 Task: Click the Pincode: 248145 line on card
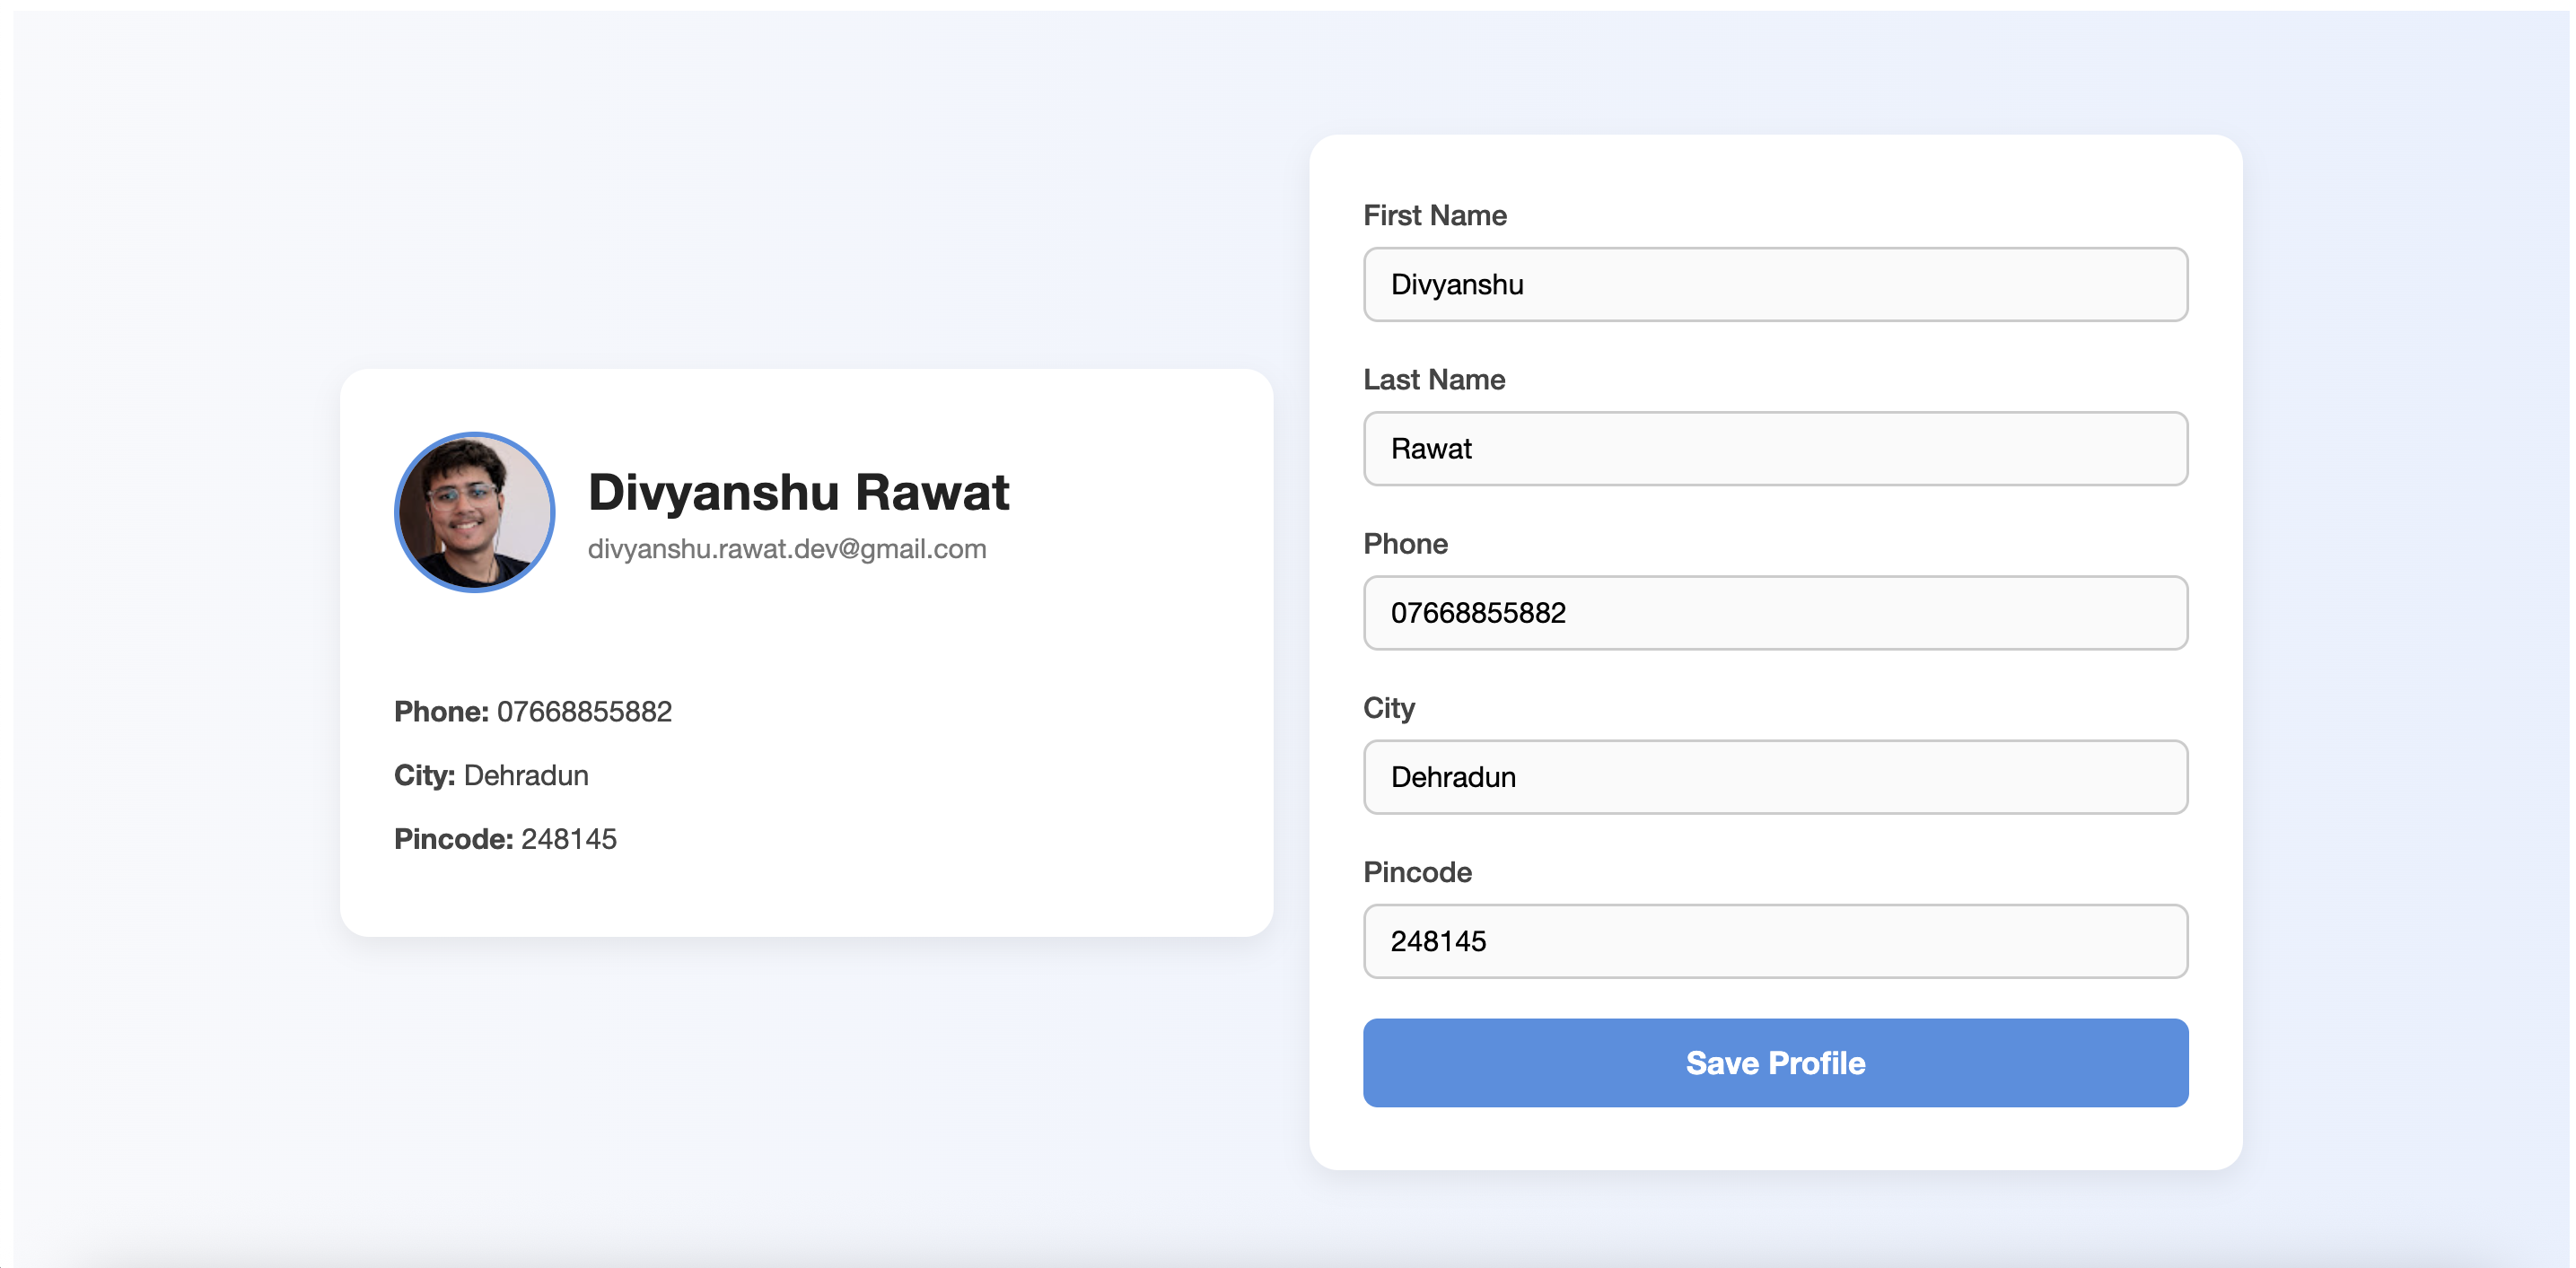505,838
